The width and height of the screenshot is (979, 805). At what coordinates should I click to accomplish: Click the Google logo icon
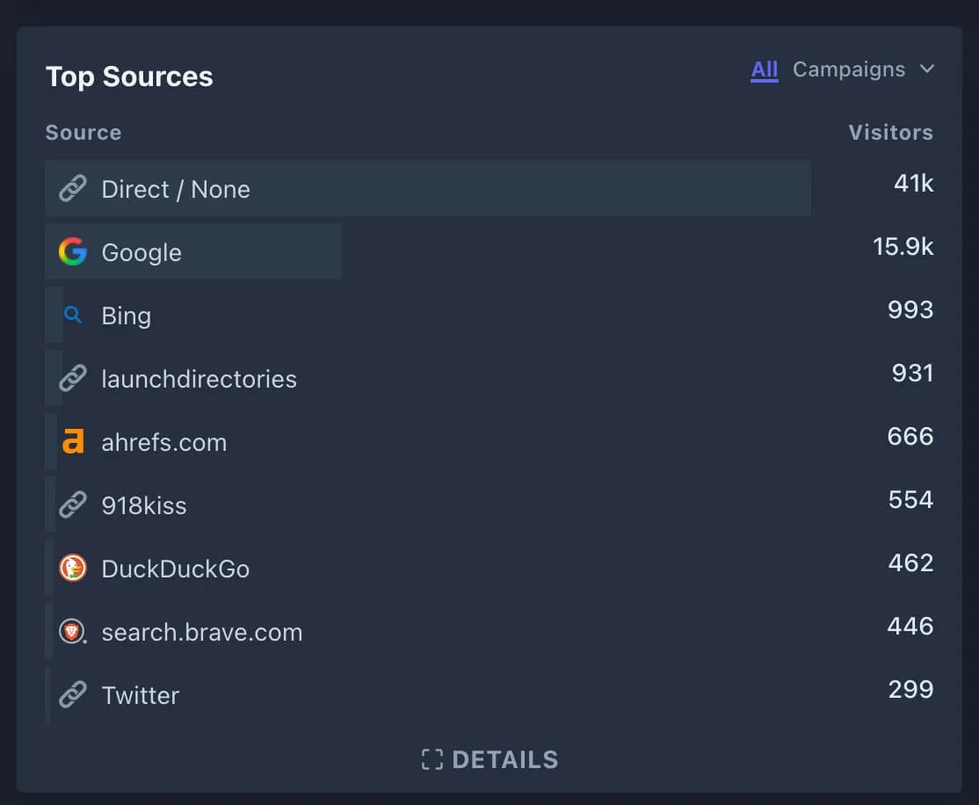(72, 251)
